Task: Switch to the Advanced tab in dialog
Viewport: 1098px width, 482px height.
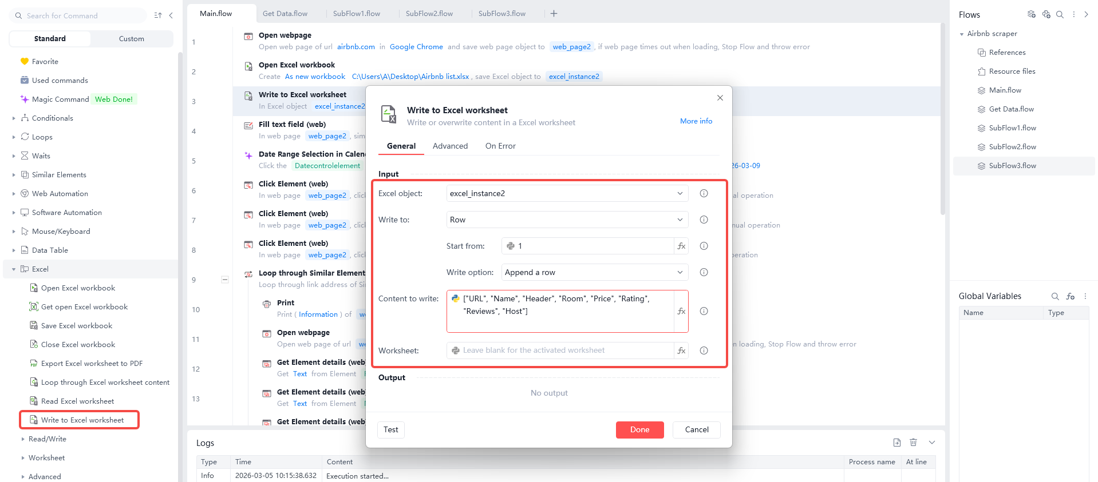Action: click(x=450, y=146)
